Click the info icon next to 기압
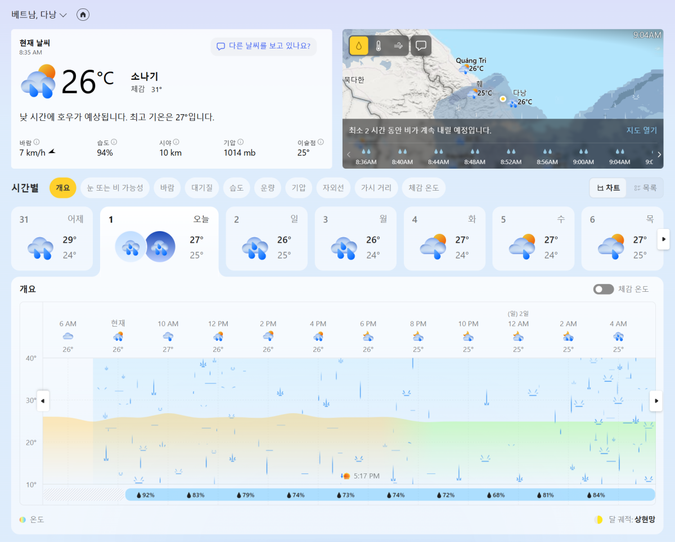This screenshot has height=542, width=675. [240, 142]
